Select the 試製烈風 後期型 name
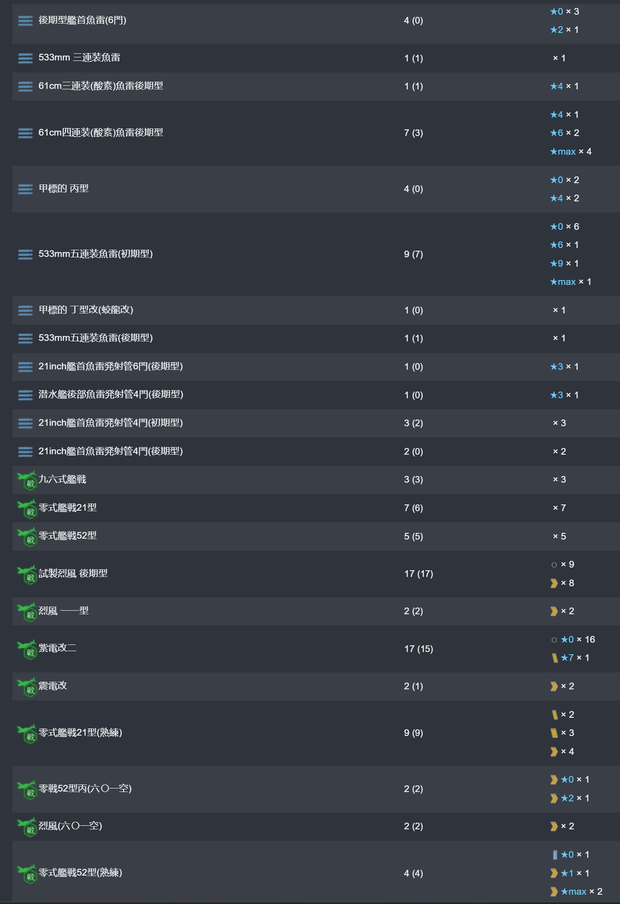The width and height of the screenshot is (620, 904). [73, 573]
